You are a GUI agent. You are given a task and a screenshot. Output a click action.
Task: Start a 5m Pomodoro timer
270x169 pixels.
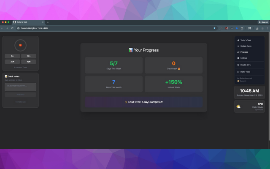12,56
